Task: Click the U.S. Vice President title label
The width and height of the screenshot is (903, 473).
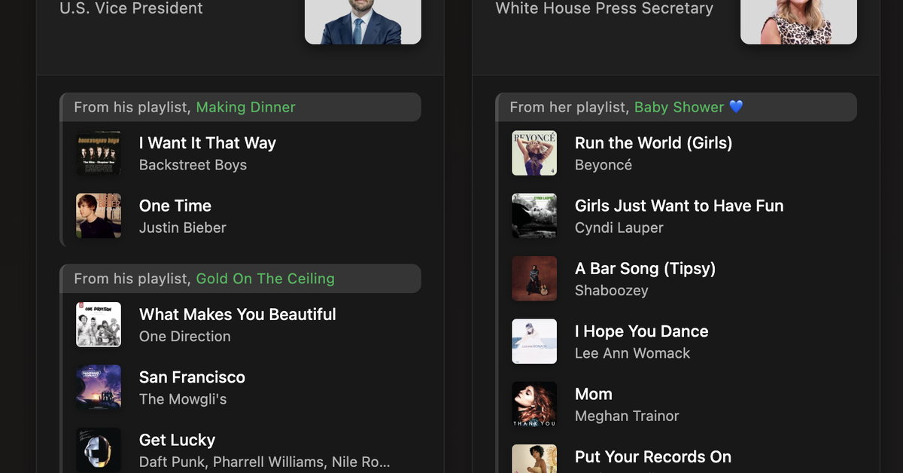Action: pyautogui.click(x=131, y=8)
